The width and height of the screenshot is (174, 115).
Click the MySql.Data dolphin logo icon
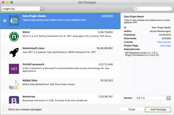[x=14, y=85]
